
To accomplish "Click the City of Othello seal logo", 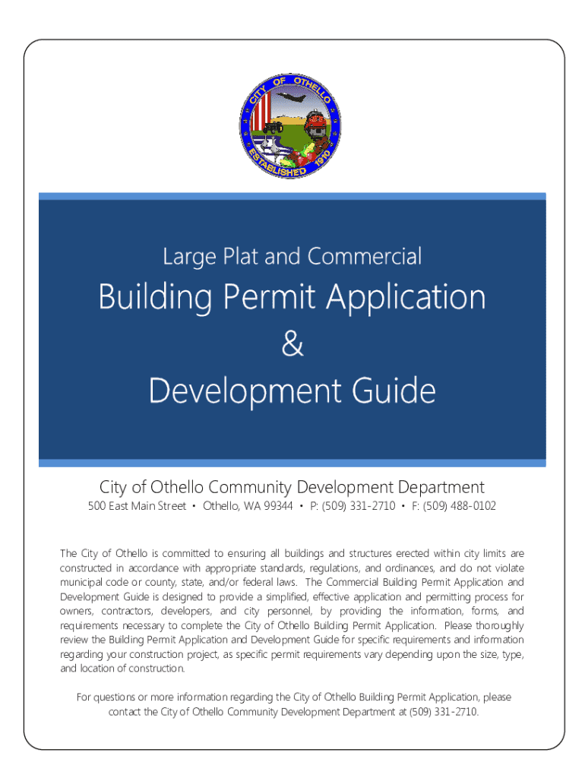I will pos(292,125).
